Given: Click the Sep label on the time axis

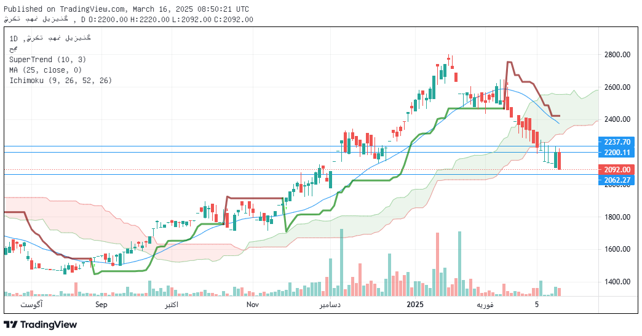Looking at the screenshot, I should [x=101, y=305].
